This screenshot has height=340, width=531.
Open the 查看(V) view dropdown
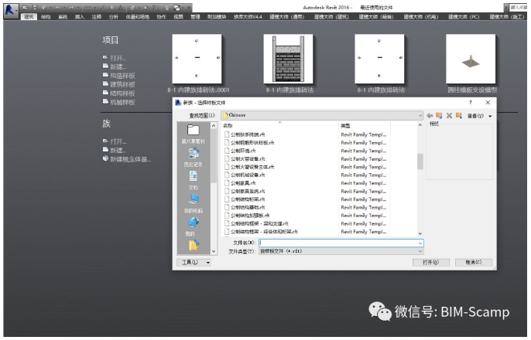(479, 116)
